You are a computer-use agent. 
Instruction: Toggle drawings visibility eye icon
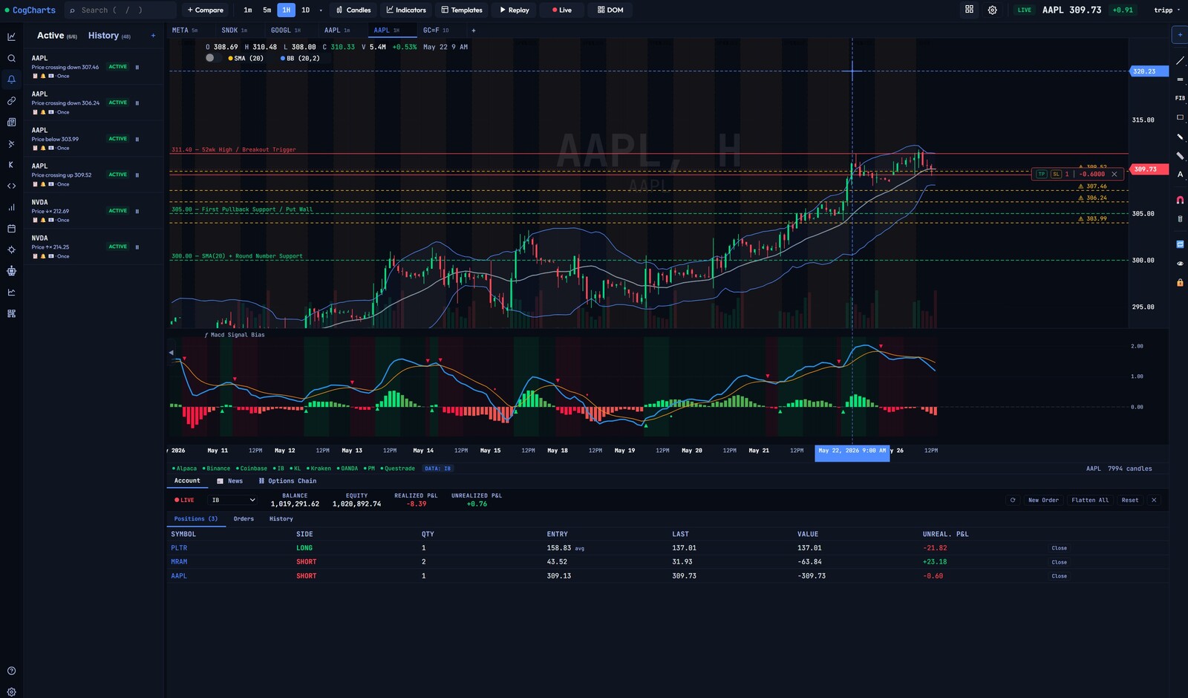click(x=1180, y=264)
